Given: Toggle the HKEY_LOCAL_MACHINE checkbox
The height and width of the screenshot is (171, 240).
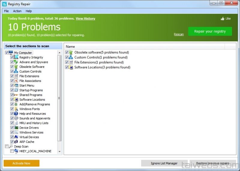Looking at the screenshot, I should (x=12, y=151).
